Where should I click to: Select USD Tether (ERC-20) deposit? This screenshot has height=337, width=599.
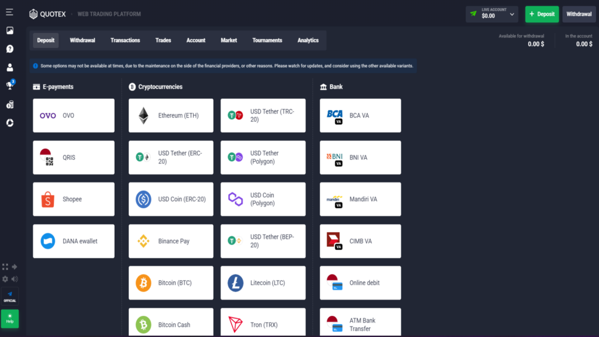[171, 157]
